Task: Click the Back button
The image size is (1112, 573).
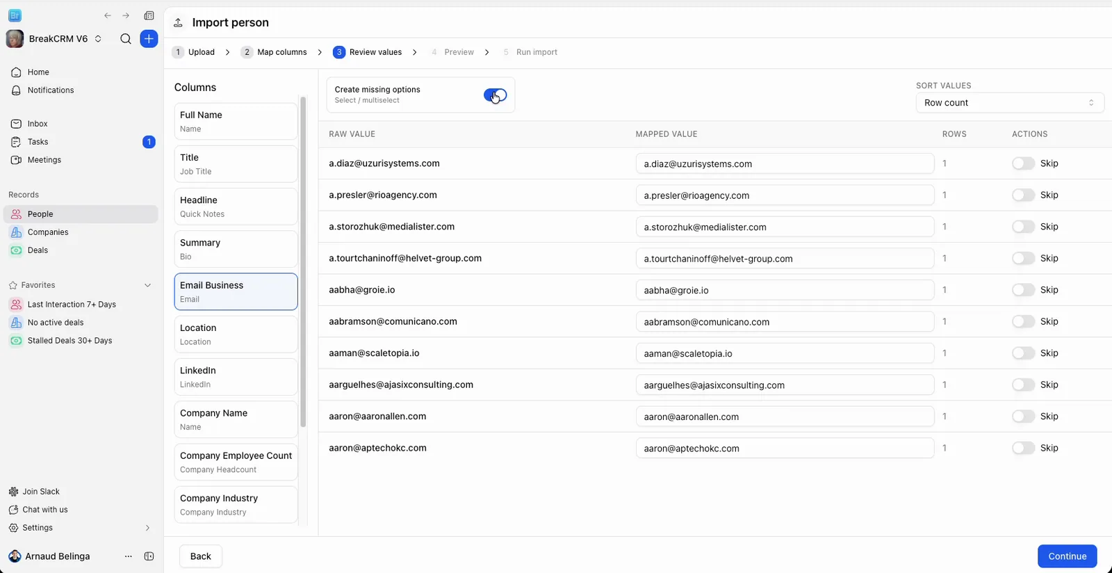Action: pyautogui.click(x=201, y=556)
